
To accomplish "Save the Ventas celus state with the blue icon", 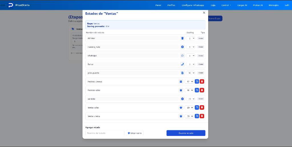I will pyautogui.click(x=197, y=107).
